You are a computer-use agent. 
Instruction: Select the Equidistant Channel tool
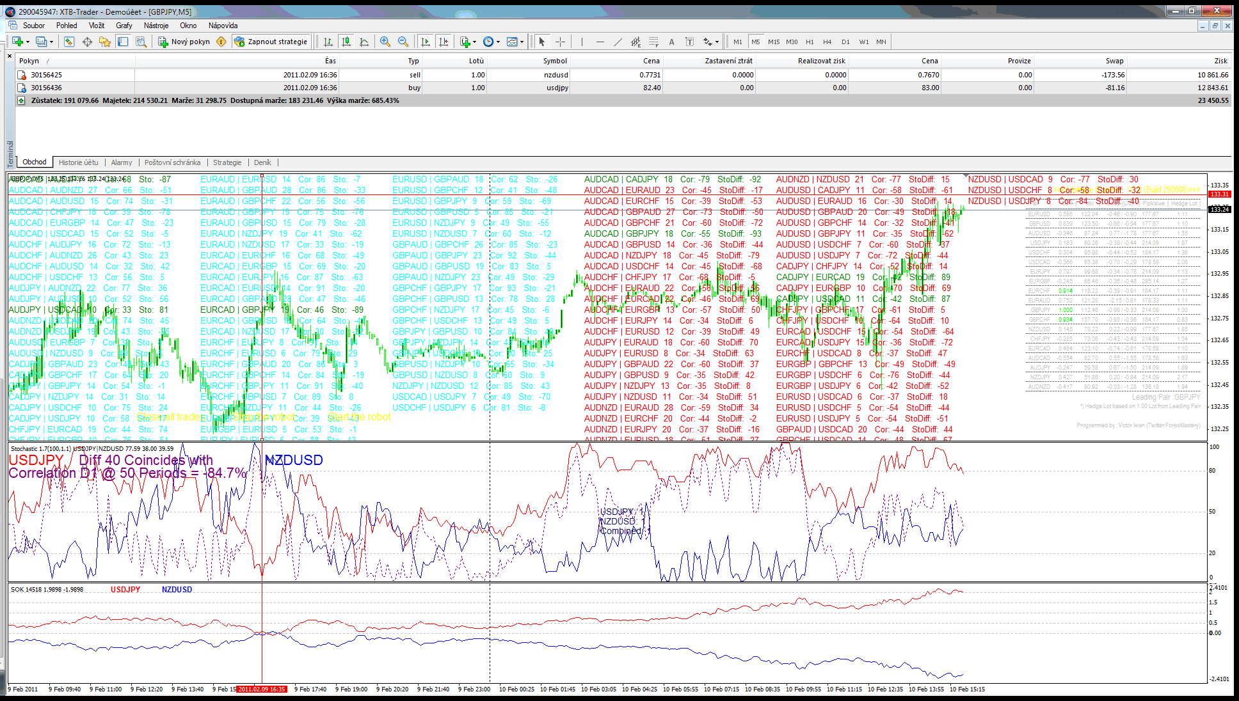[635, 42]
